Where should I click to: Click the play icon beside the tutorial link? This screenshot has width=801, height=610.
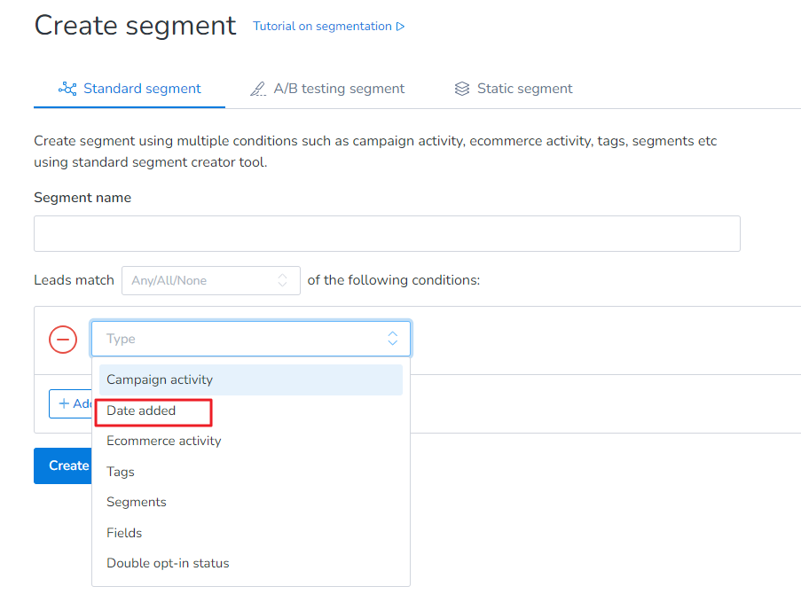pos(401,27)
